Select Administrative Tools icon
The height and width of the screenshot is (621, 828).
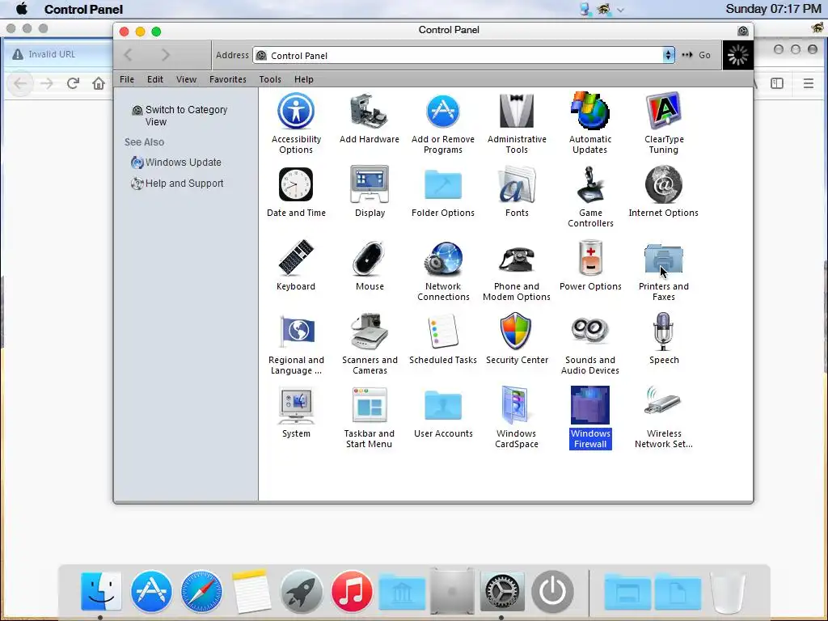pos(517,111)
